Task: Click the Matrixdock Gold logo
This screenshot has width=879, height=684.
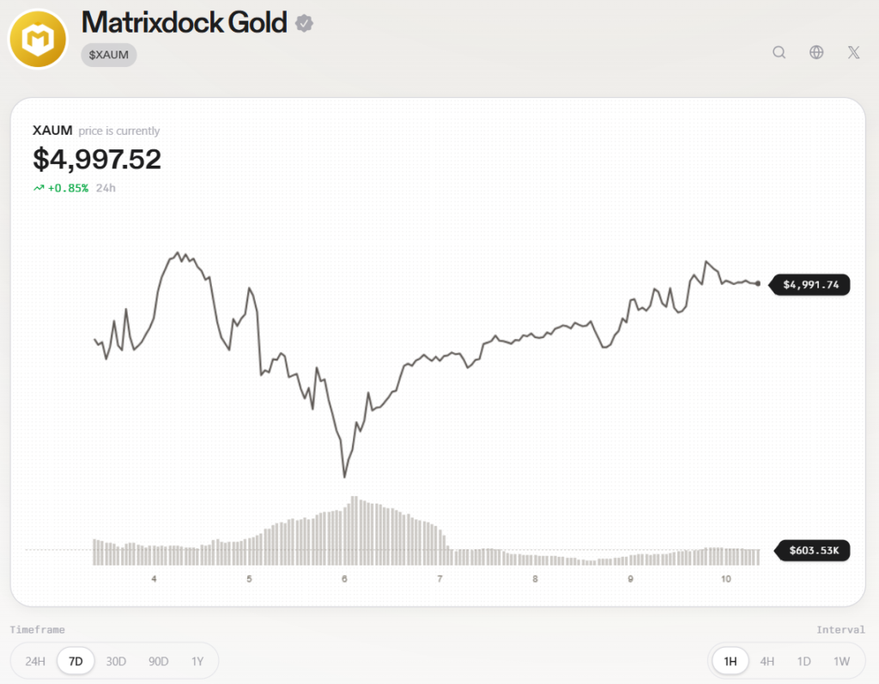Action: click(37, 39)
